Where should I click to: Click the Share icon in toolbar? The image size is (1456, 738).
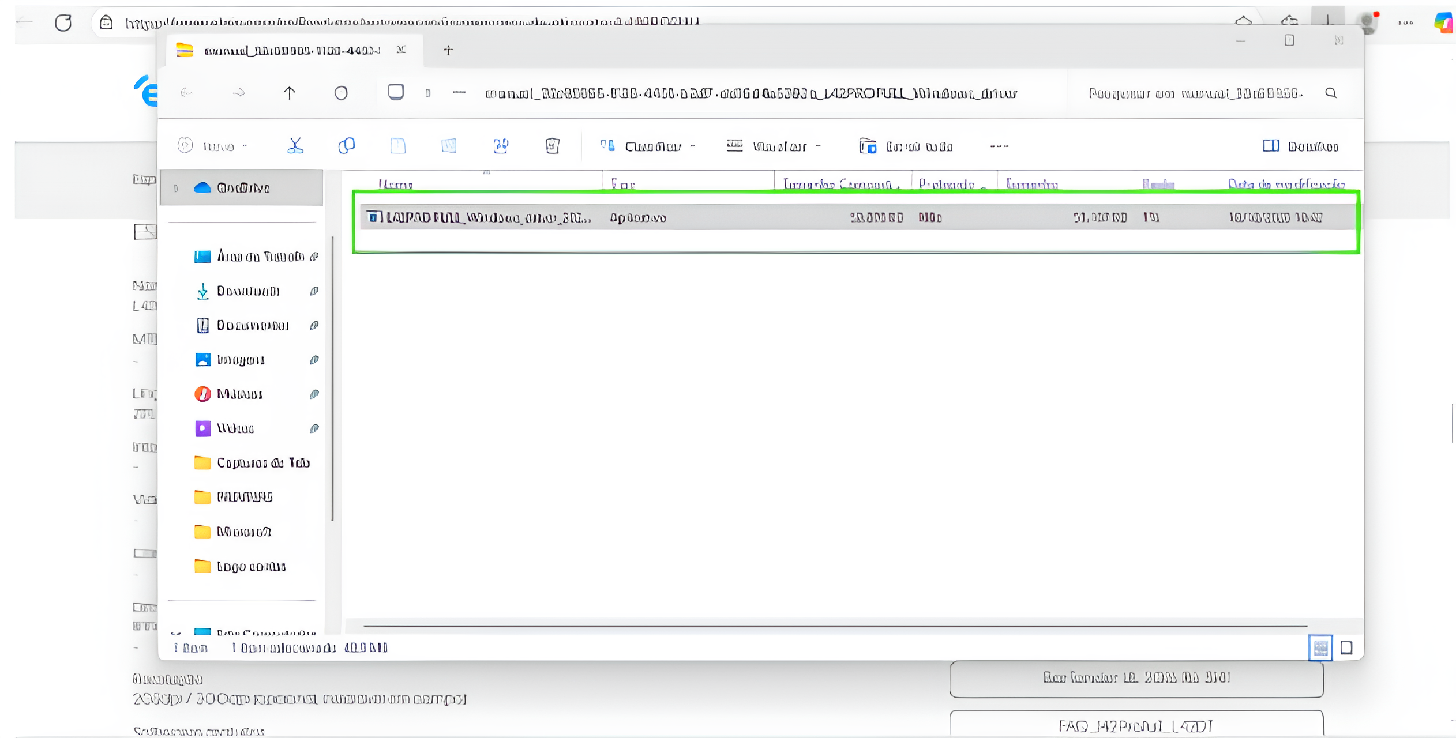pyautogui.click(x=500, y=146)
